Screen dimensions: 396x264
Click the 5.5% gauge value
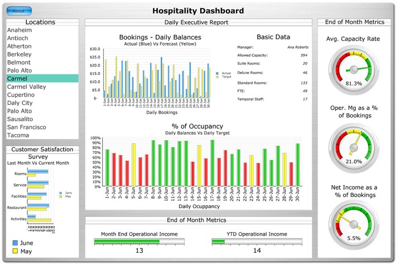pos(354,238)
